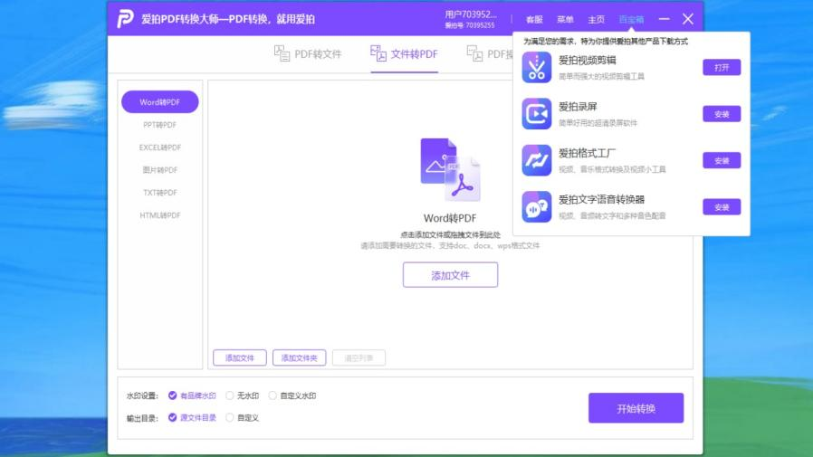Image resolution: width=813 pixels, height=457 pixels.
Task: Click the 爱拍录屏 screen recorder icon
Action: pos(537,114)
